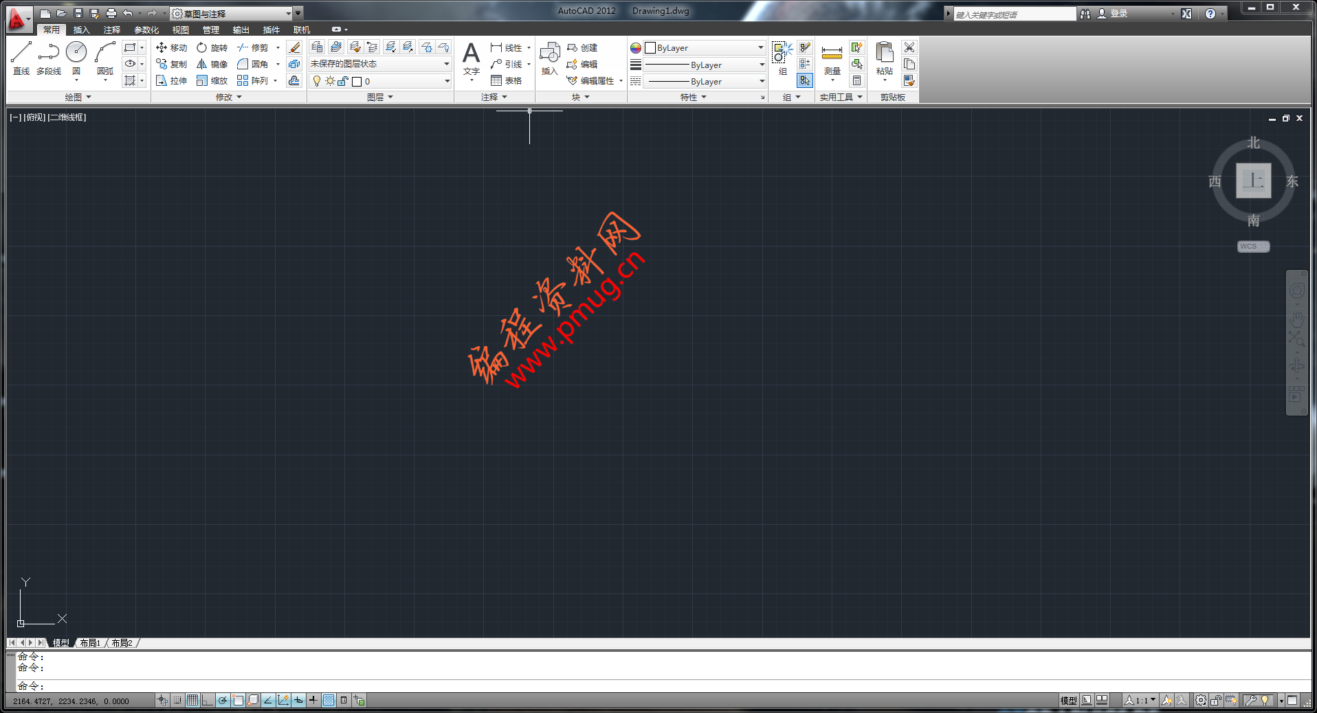Select the Arc (圆弧) tool
The height and width of the screenshot is (713, 1317).
pyautogui.click(x=105, y=58)
